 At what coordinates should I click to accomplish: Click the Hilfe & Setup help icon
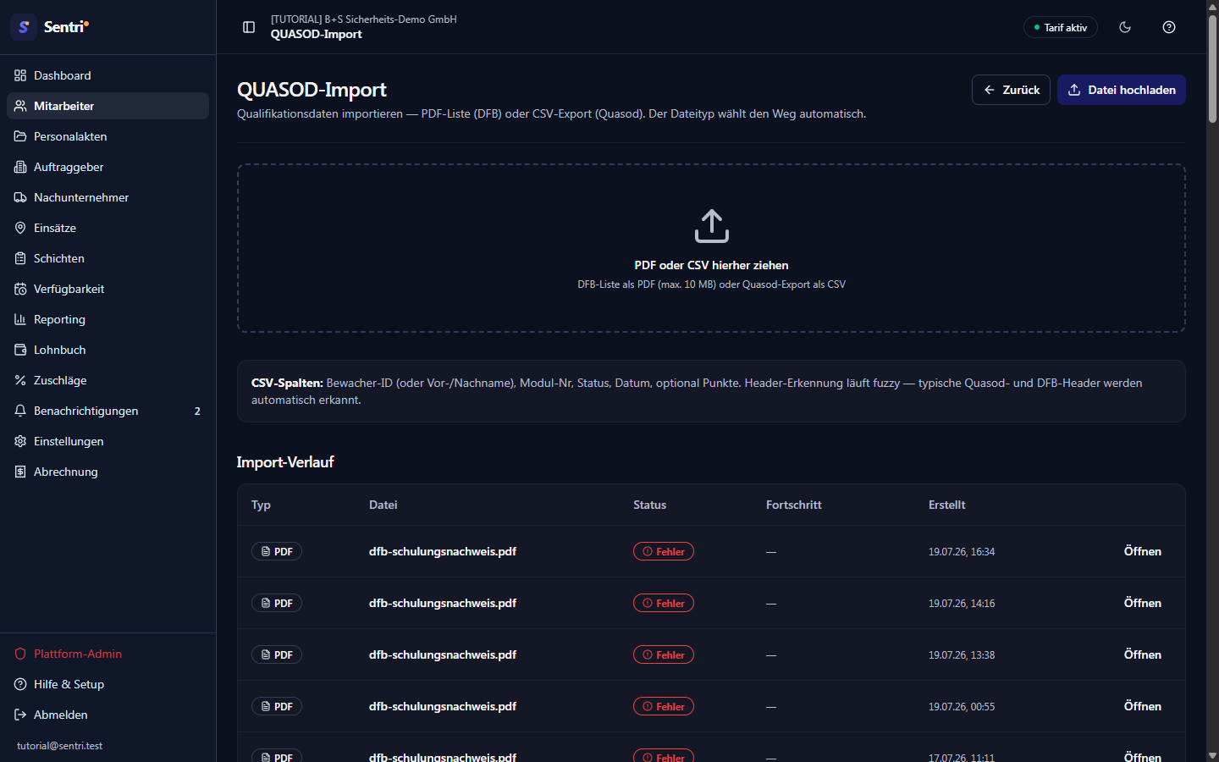coord(20,684)
